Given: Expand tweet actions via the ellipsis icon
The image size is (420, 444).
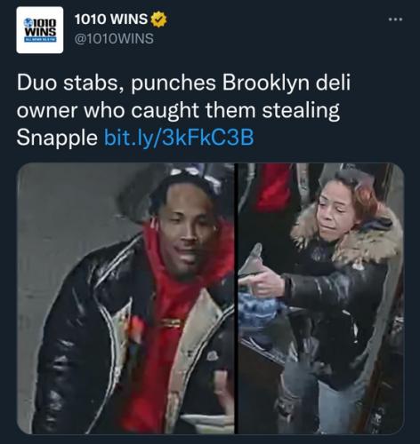Looking at the screenshot, I should coord(395,20).
